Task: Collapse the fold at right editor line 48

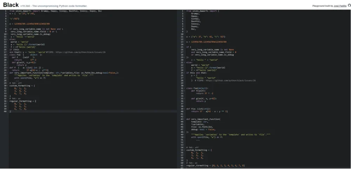Action: 185,132
